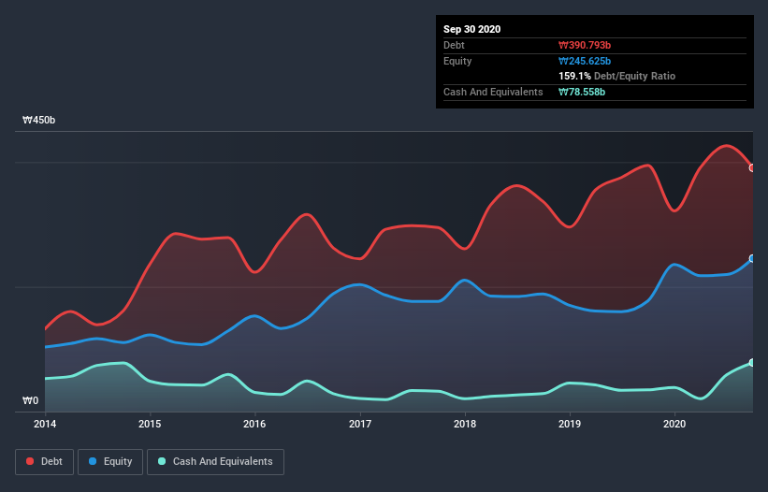The height and width of the screenshot is (492, 768).
Task: Click the red Debt legend dot
Action: pyautogui.click(x=30, y=461)
